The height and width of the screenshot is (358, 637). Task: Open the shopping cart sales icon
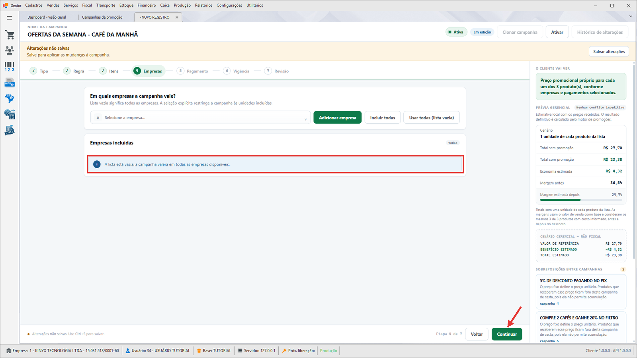tap(10, 35)
